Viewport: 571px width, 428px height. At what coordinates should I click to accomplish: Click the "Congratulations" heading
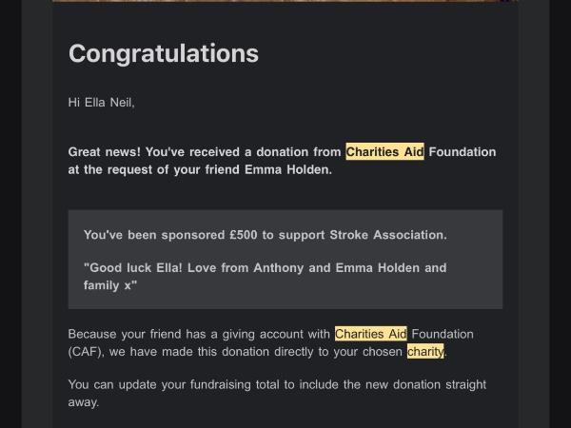[x=163, y=53]
